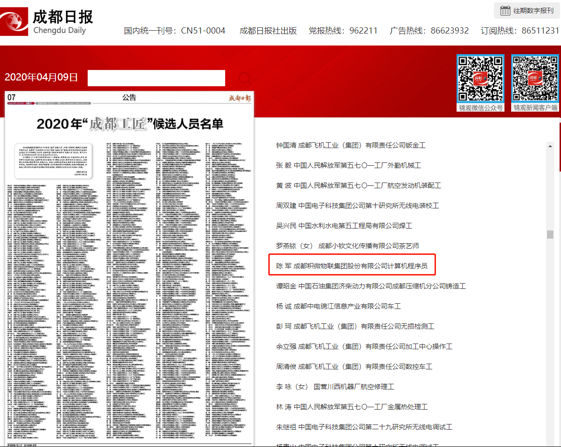Select the row 彭珂 无损检测工
This screenshot has height=447, width=561.
(355, 326)
